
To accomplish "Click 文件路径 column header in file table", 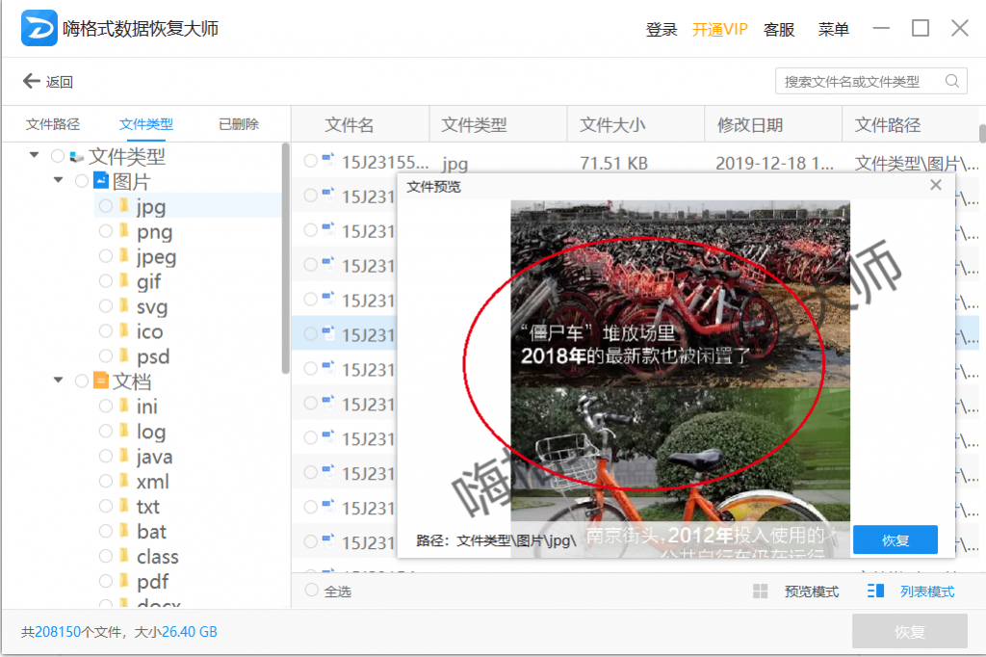I will pyautogui.click(x=887, y=124).
